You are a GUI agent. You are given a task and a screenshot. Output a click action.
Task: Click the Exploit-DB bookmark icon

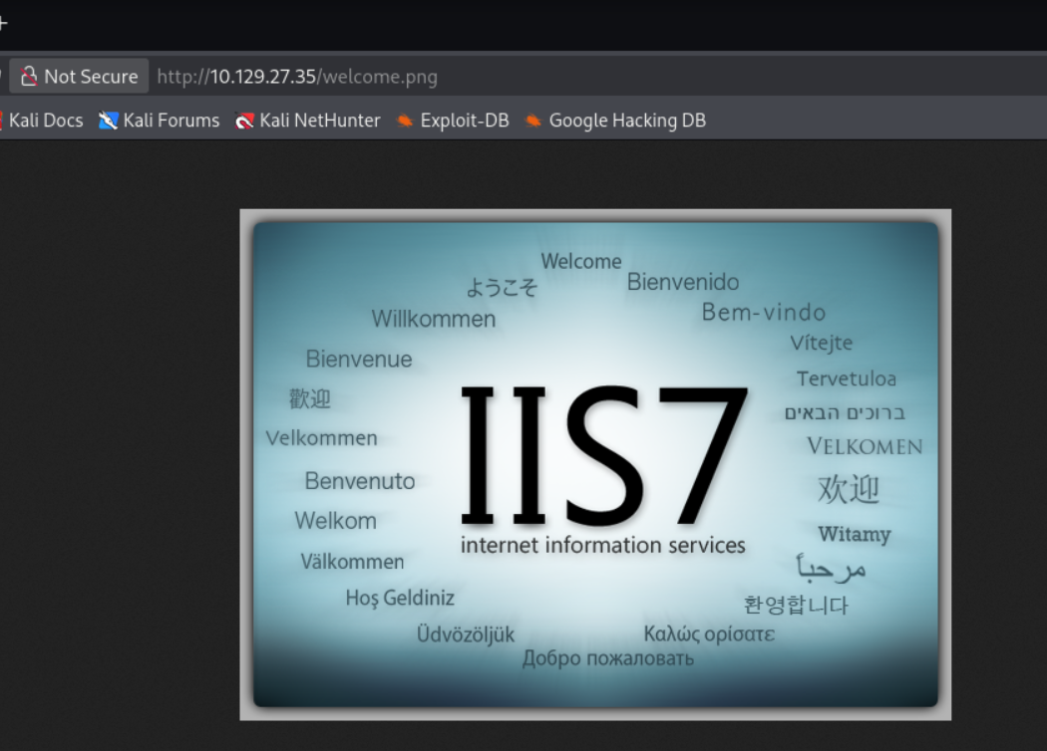405,121
